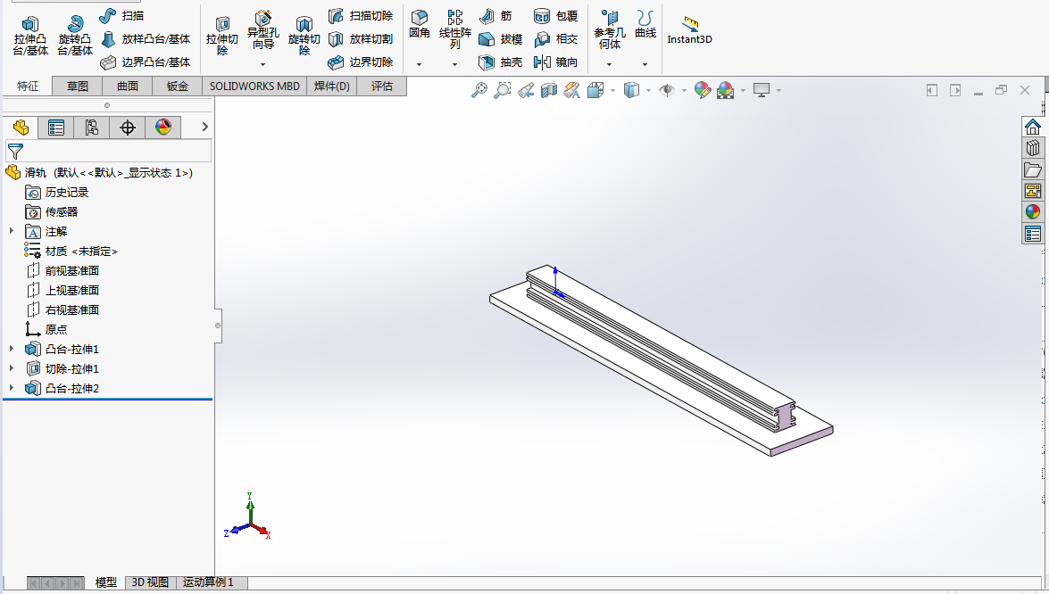1049x594 pixels.
Task: Switch to the 草图 (Sketch) tab
Action: click(78, 87)
